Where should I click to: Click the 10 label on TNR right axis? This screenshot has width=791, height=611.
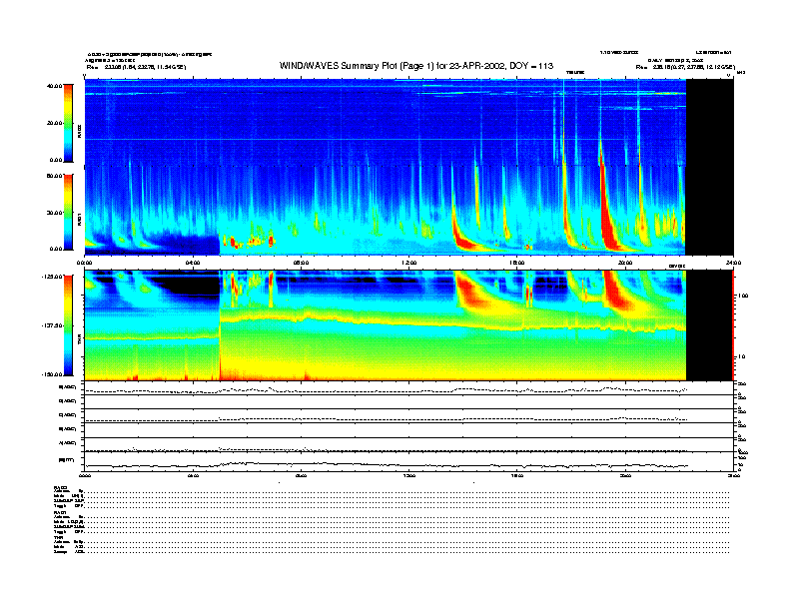744,356
